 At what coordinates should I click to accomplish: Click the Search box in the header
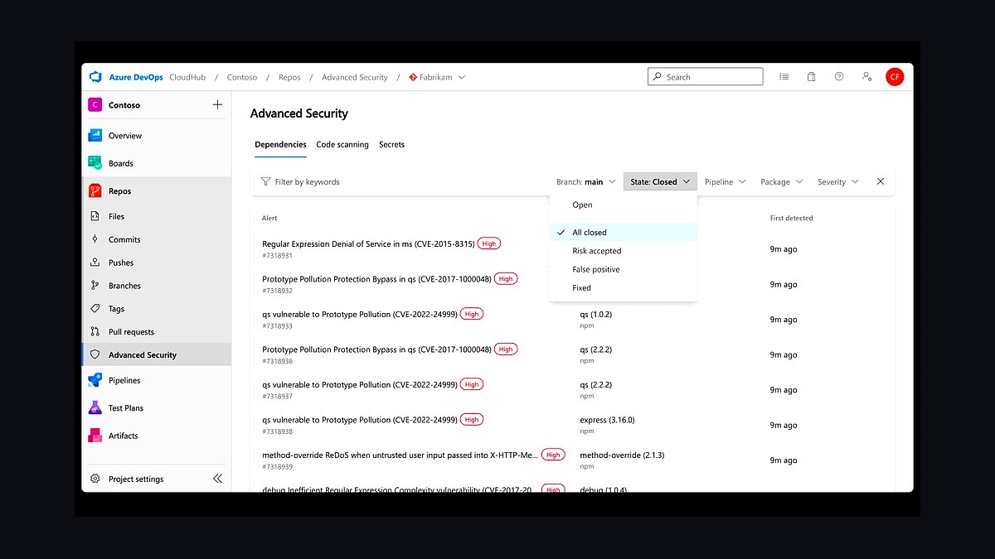tap(705, 77)
